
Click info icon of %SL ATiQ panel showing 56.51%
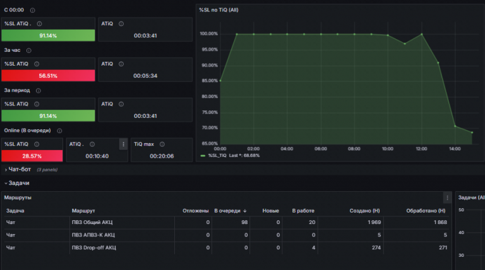click(37, 64)
